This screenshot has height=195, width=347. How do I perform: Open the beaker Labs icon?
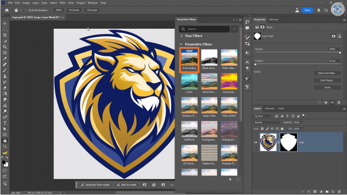point(297,10)
